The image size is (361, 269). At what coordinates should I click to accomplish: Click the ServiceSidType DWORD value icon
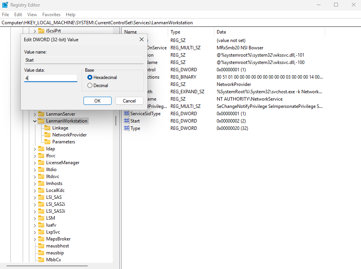click(126, 113)
